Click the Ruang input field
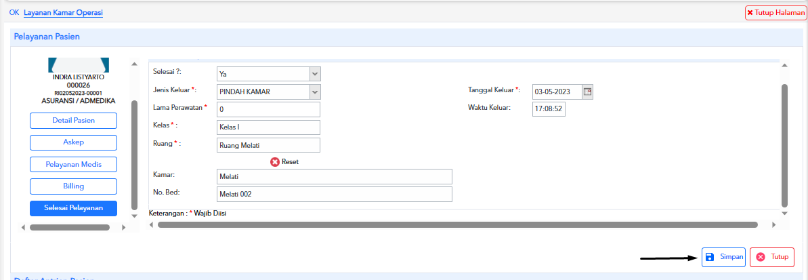Image resolution: width=808 pixels, height=280 pixels. pos(268,144)
